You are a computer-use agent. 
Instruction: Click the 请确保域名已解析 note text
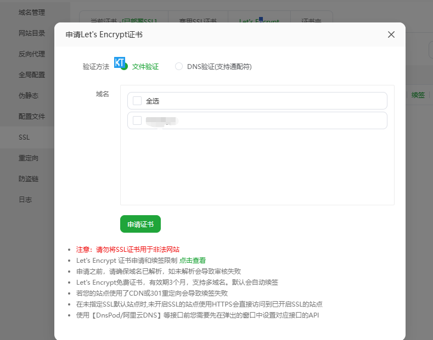point(159,272)
